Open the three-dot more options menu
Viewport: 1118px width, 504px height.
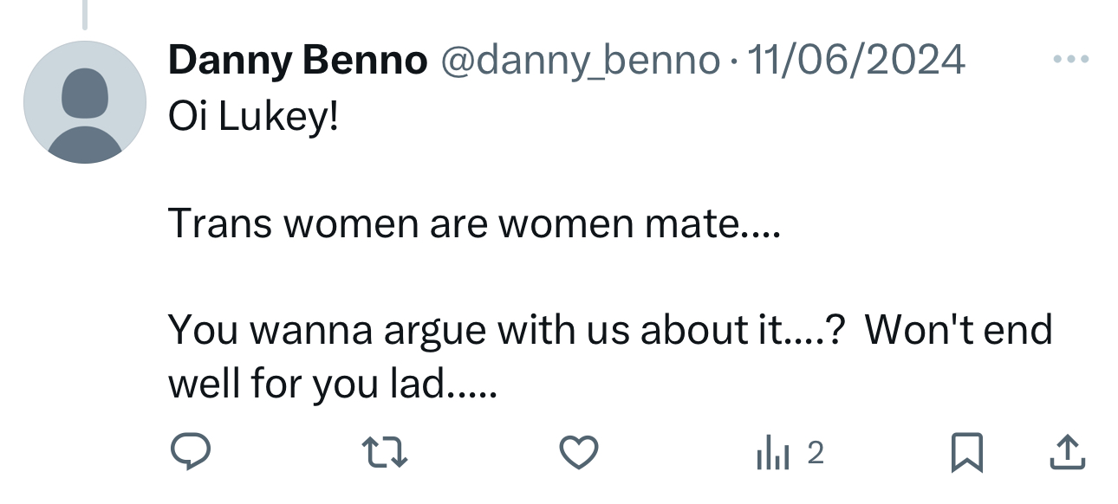click(x=1069, y=61)
